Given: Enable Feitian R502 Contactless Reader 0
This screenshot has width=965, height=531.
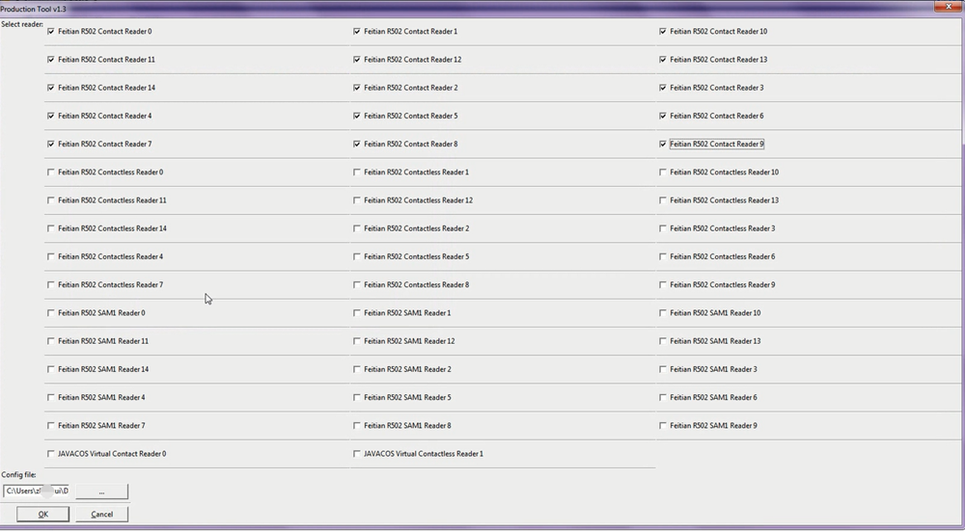Looking at the screenshot, I should pyautogui.click(x=51, y=173).
